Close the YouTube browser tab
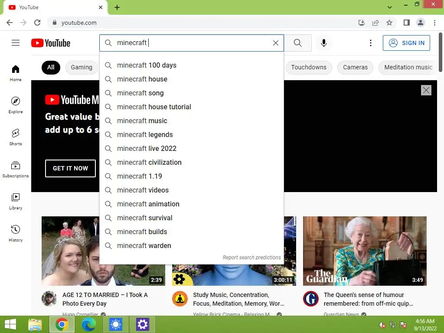 tap(101, 7)
